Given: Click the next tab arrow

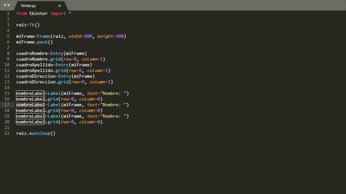Looking at the screenshot, I should [x=9, y=5].
